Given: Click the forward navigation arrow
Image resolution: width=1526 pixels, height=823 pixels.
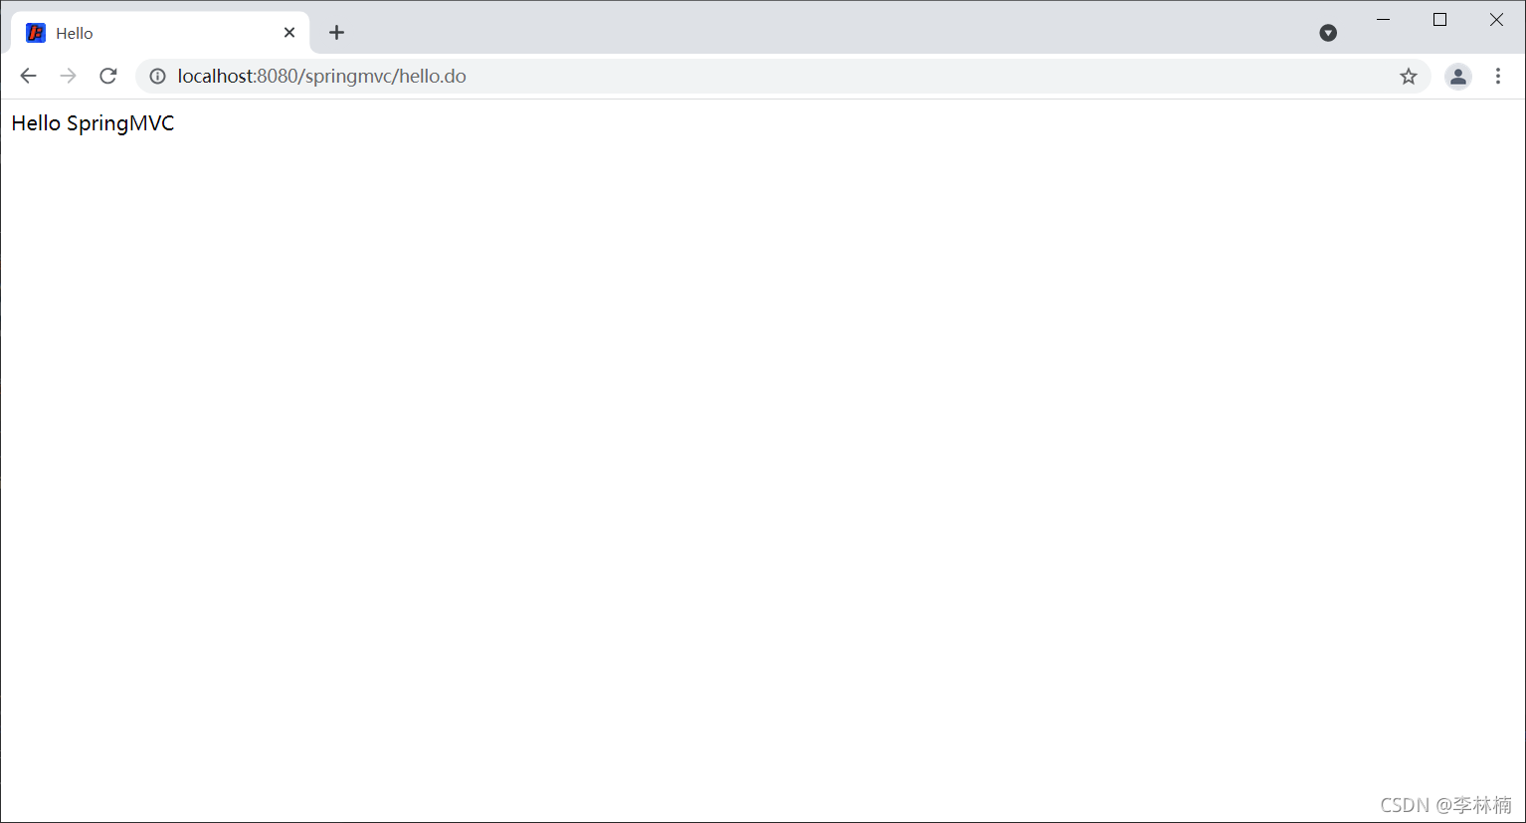Looking at the screenshot, I should (68, 76).
